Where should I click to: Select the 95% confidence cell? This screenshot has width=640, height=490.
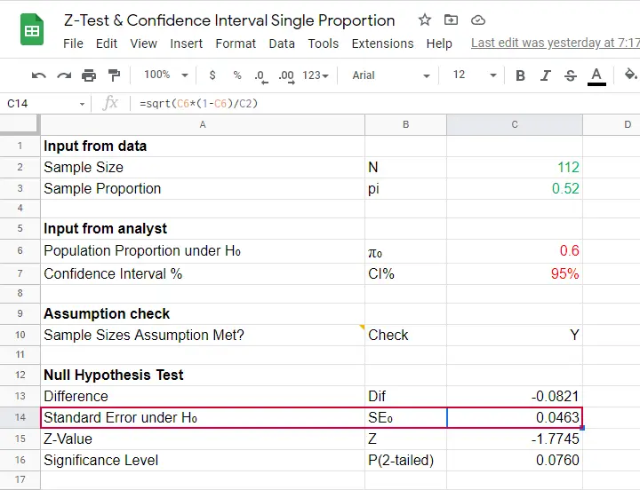[515, 273]
